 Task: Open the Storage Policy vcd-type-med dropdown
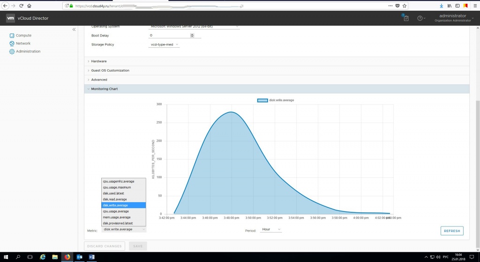(x=164, y=44)
